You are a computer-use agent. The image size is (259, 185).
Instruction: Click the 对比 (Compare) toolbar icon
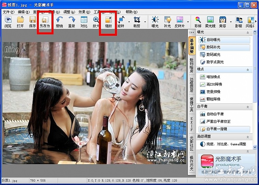[84, 21]
